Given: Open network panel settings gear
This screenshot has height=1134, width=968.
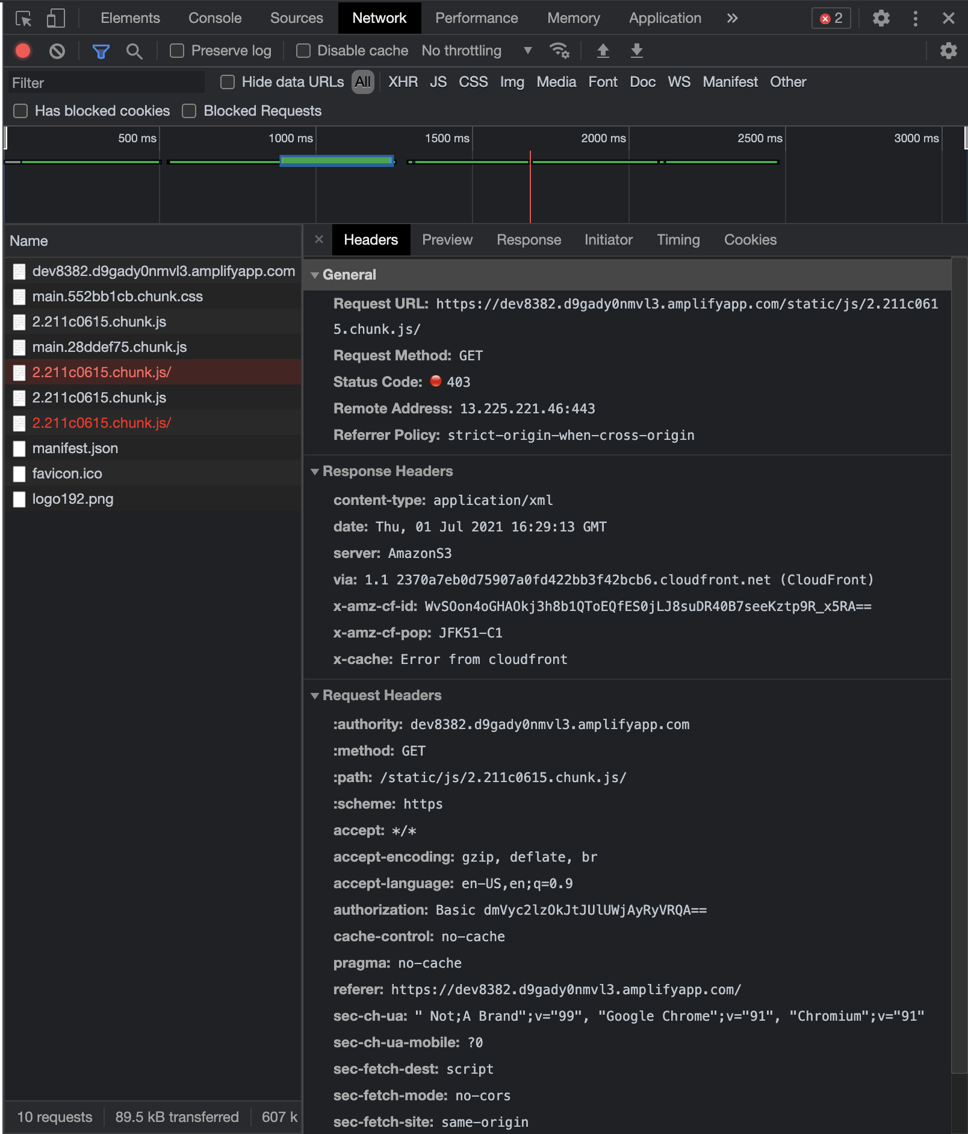Looking at the screenshot, I should point(948,51).
